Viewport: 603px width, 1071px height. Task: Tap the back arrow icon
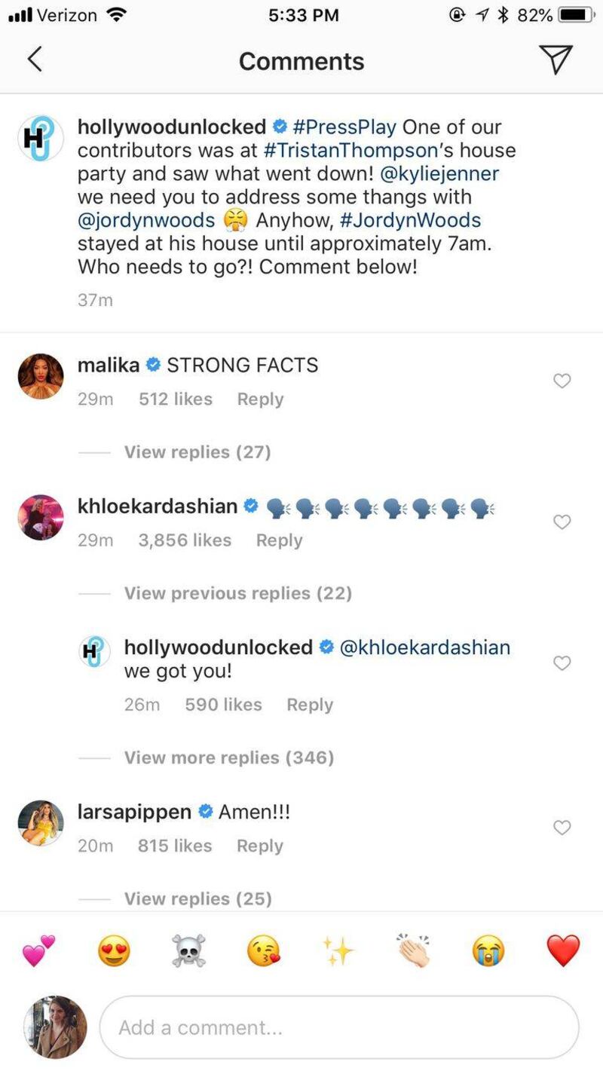pos(35,60)
